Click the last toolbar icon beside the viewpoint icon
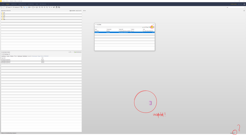 tap(59, 7)
